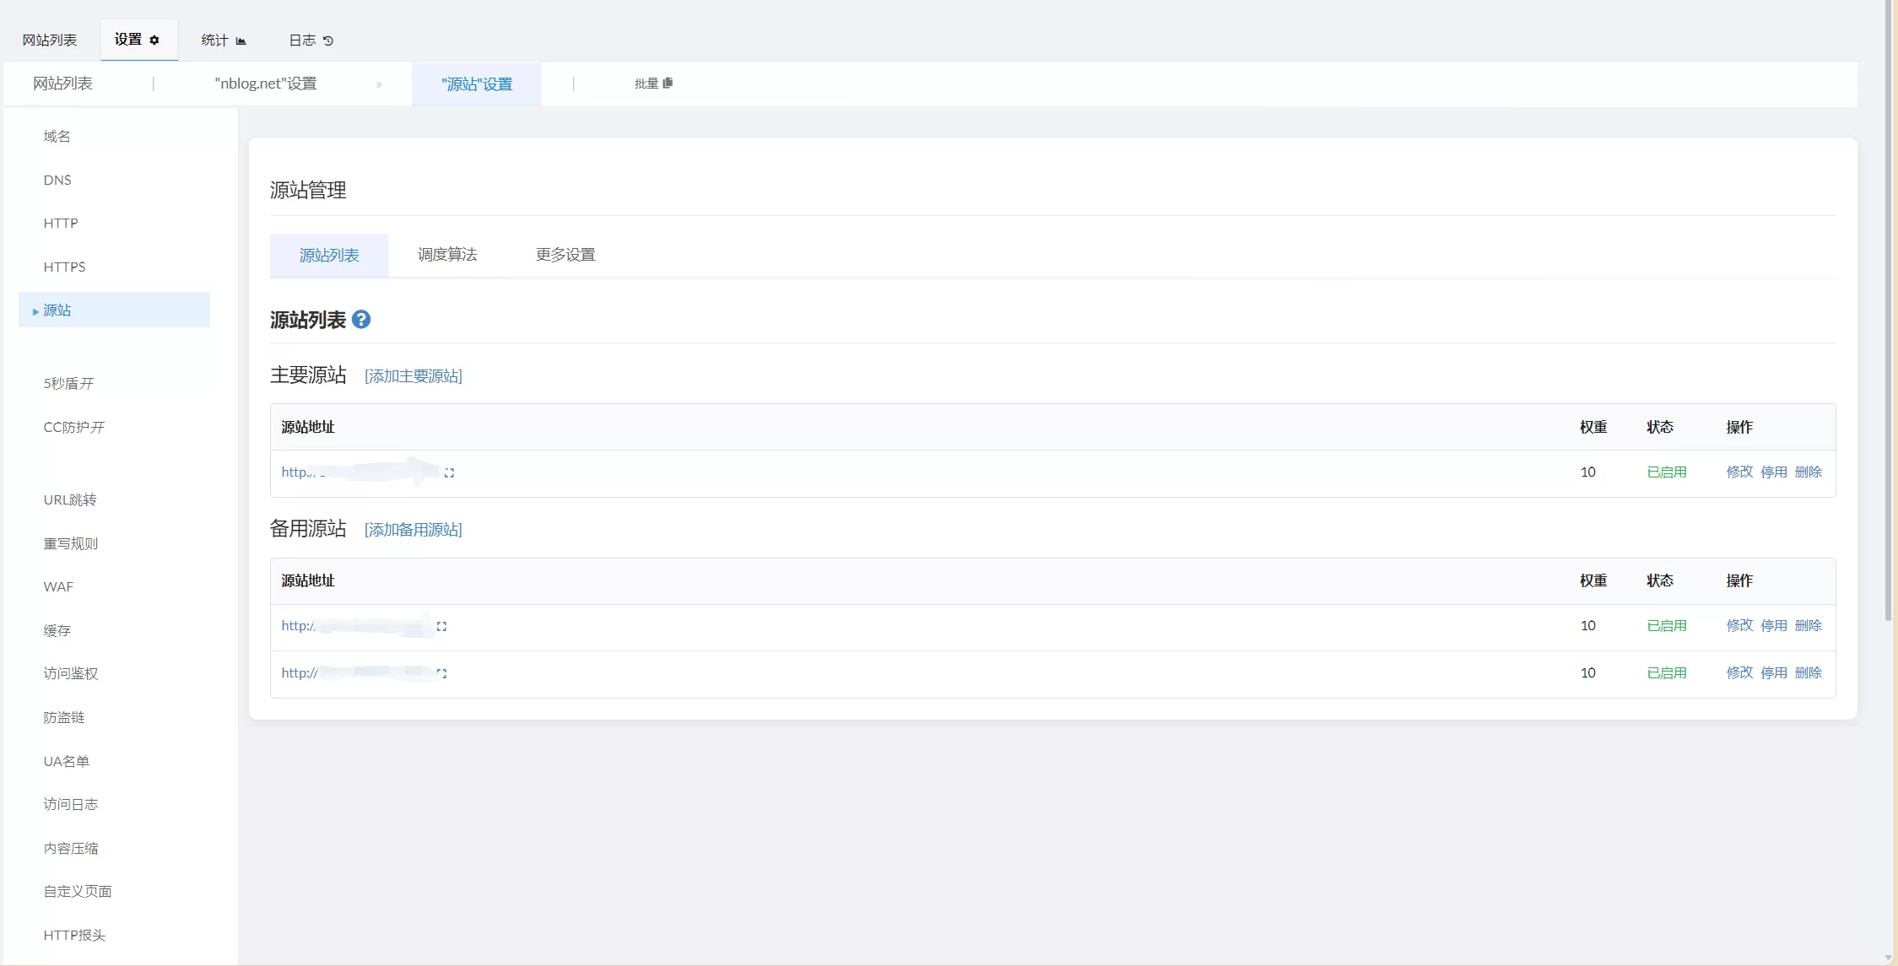Click expand icon beside second backup origin
This screenshot has width=1898, height=966.
441,673
